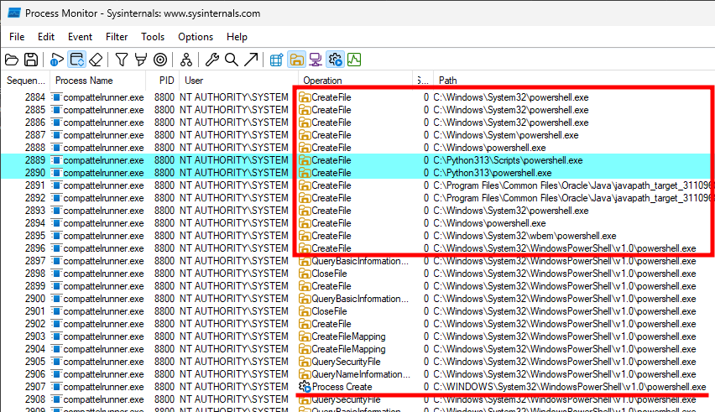Viewport: 715px width, 412px height.
Task: Open the Tools menu
Action: coord(153,37)
